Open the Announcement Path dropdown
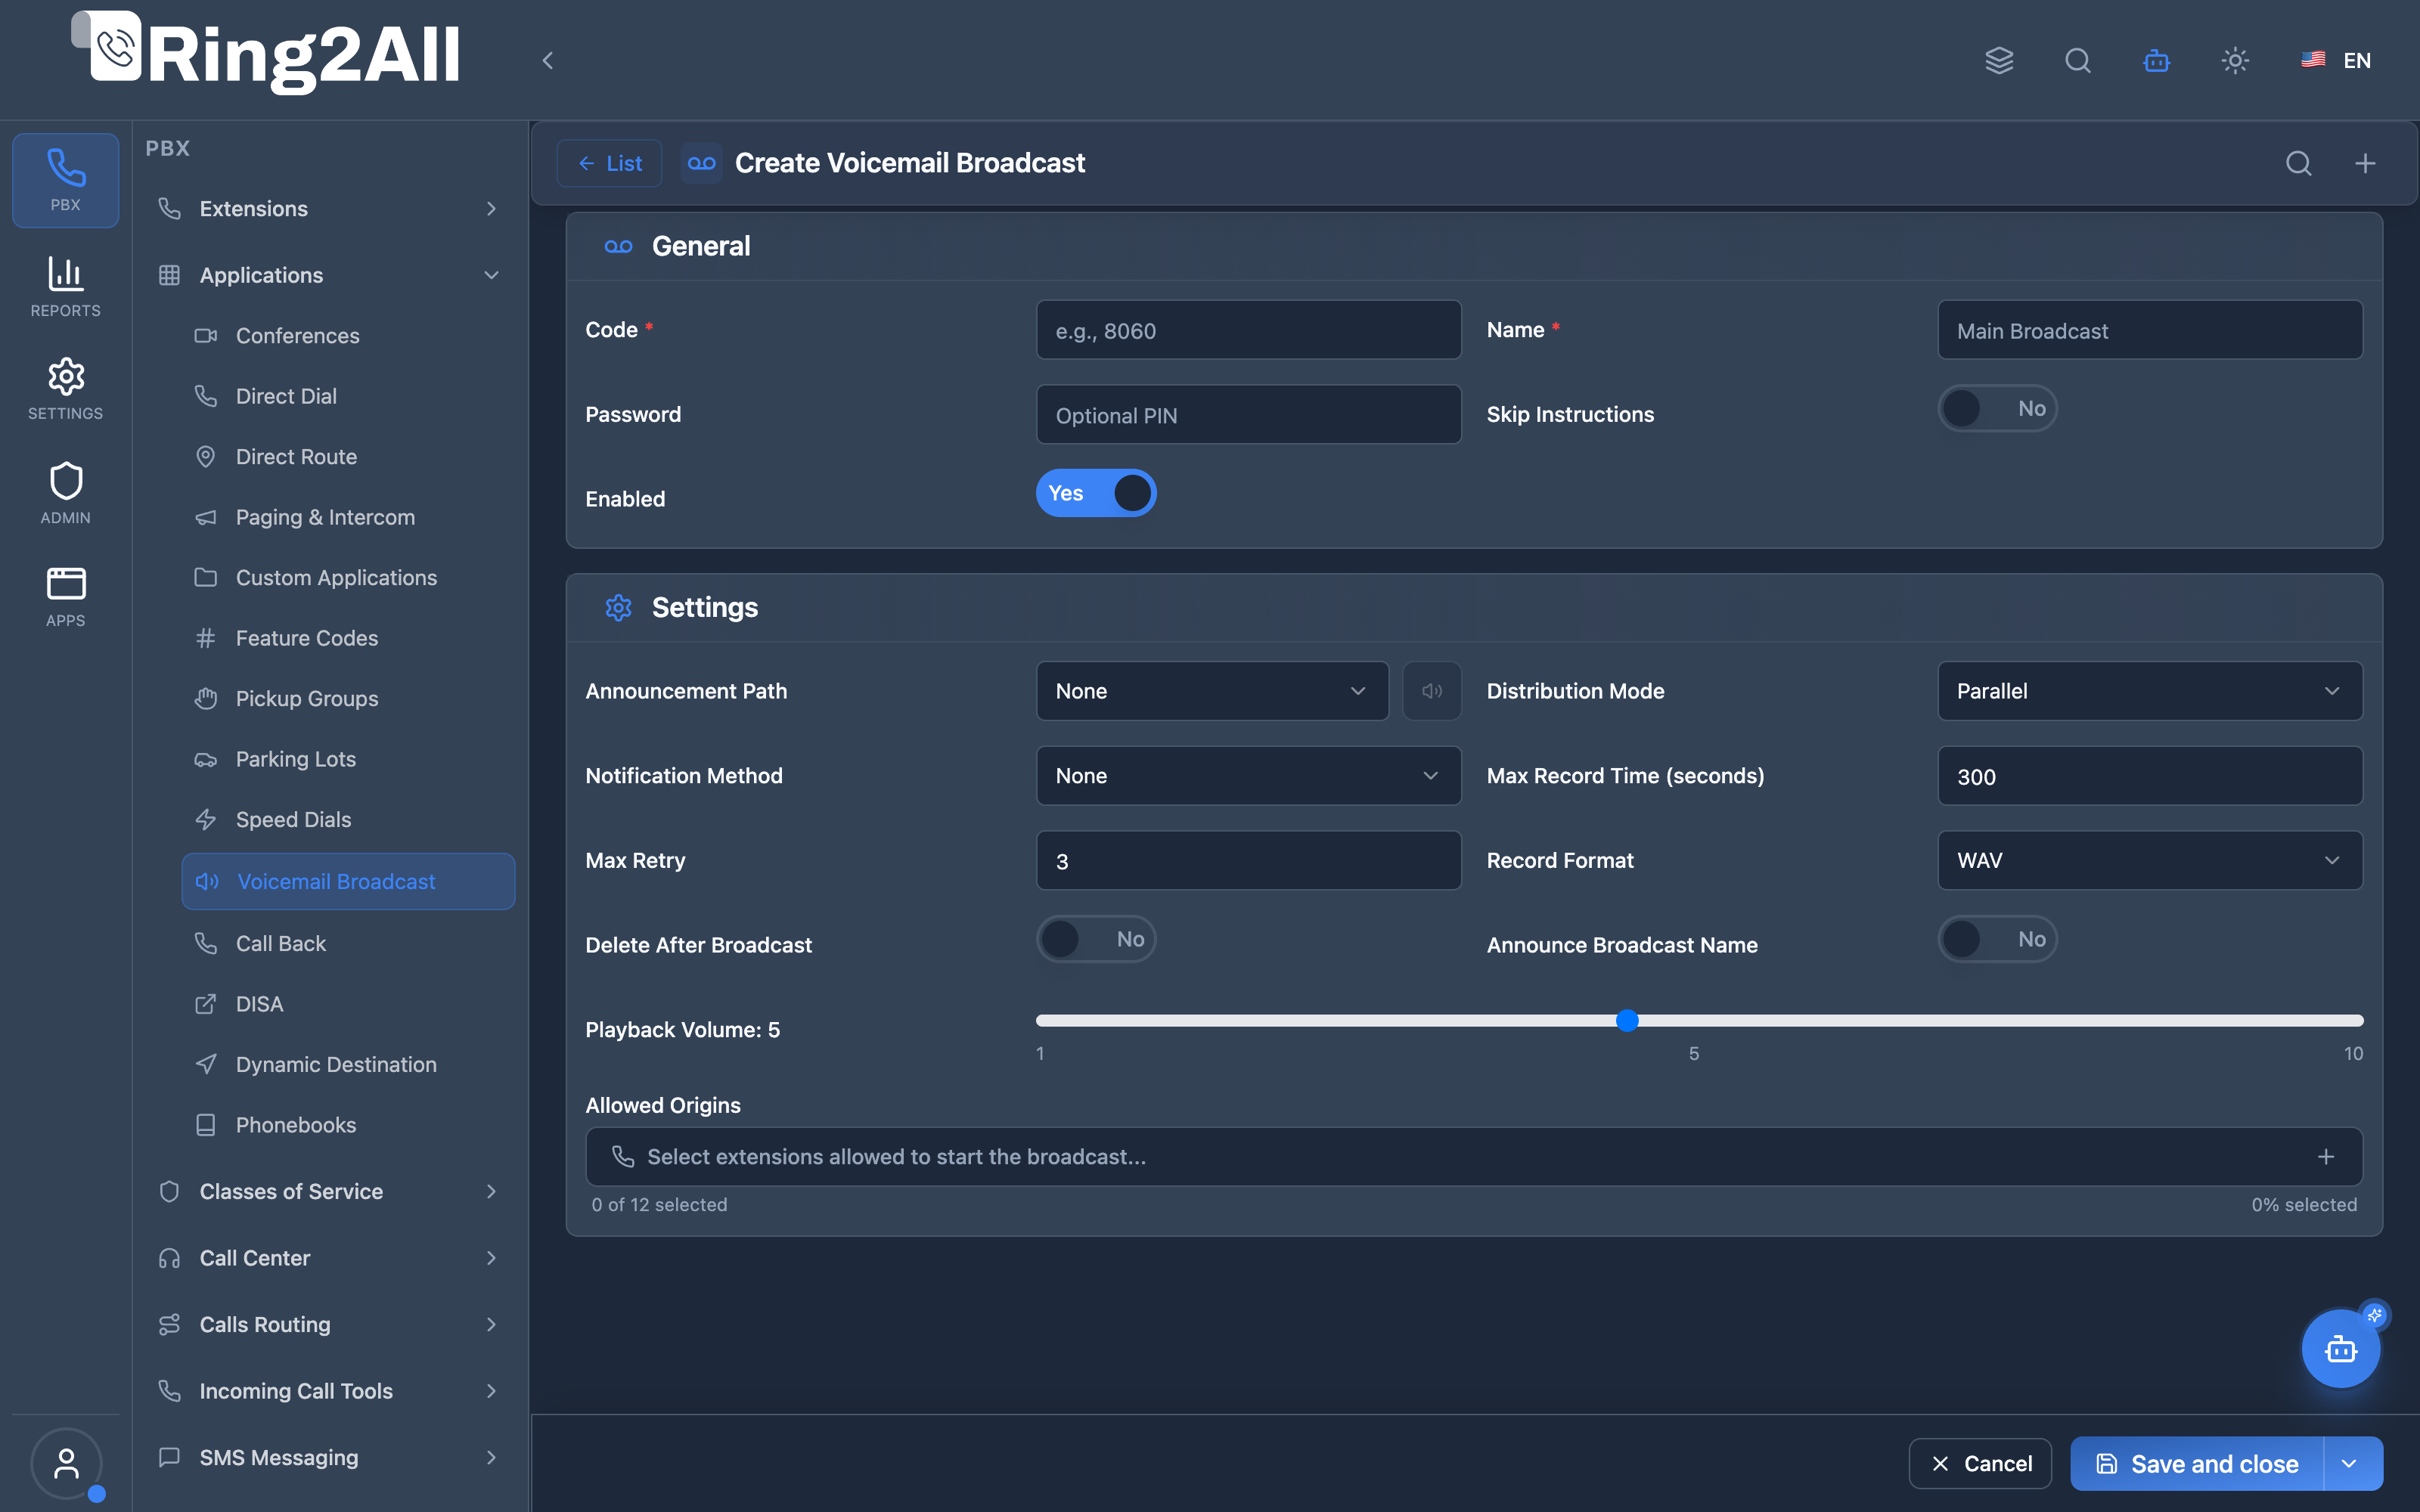 [1212, 691]
